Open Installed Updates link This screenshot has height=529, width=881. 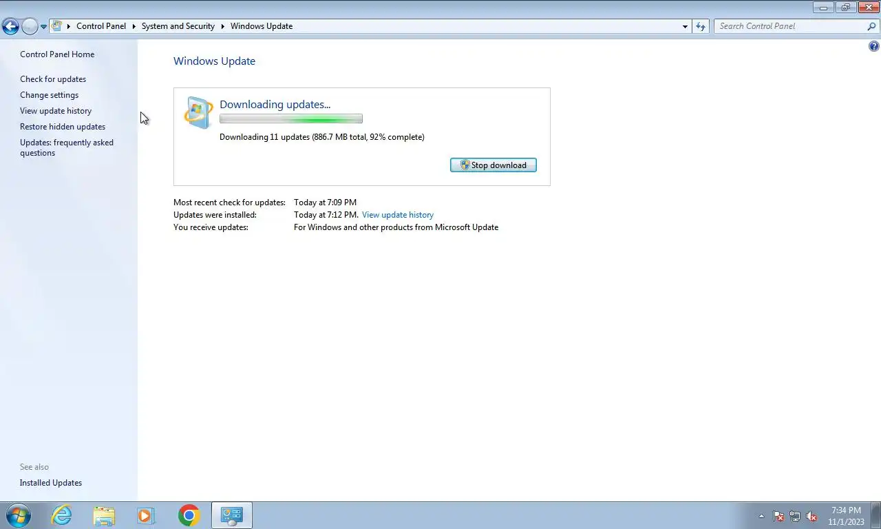[x=51, y=483]
